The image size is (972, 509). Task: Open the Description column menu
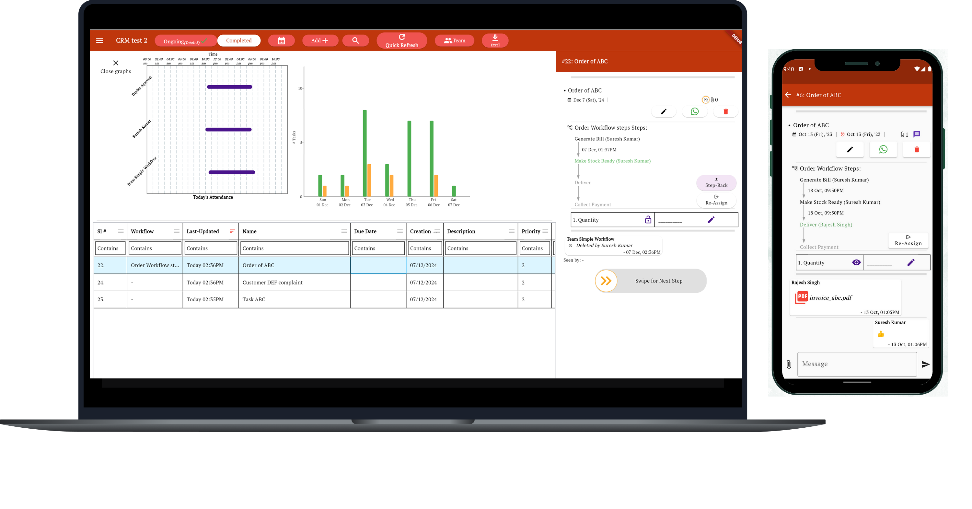512,231
